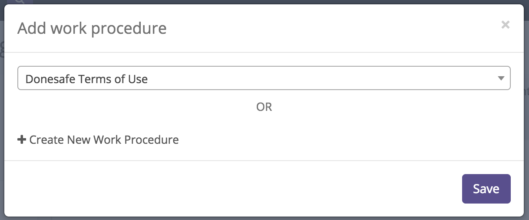Open the Donesafe Terms of Use dropdown
Screen dimensions: 529x220
click(263, 78)
